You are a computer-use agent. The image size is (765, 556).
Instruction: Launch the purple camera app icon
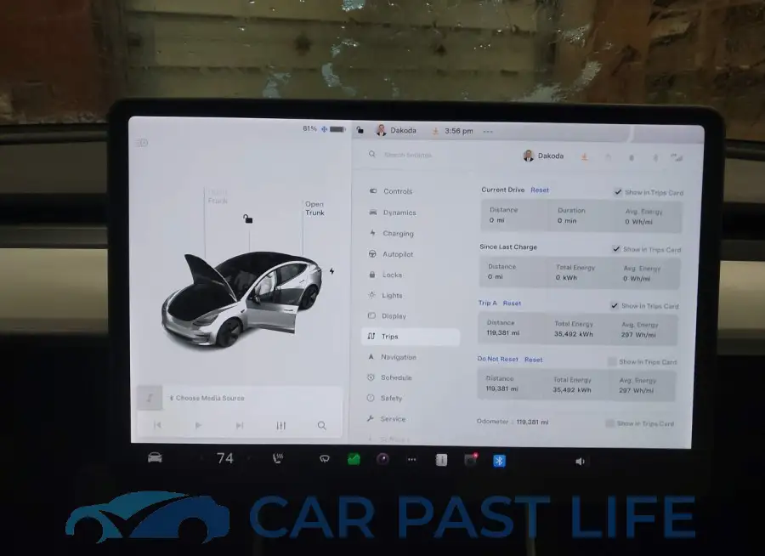383,459
